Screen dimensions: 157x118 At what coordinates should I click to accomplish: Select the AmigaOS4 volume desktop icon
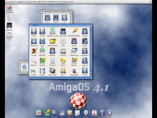click(9, 8)
